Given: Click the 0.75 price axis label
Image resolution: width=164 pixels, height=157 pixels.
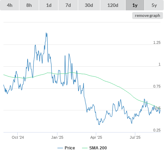Looking at the screenshot, I should coord(157,86).
